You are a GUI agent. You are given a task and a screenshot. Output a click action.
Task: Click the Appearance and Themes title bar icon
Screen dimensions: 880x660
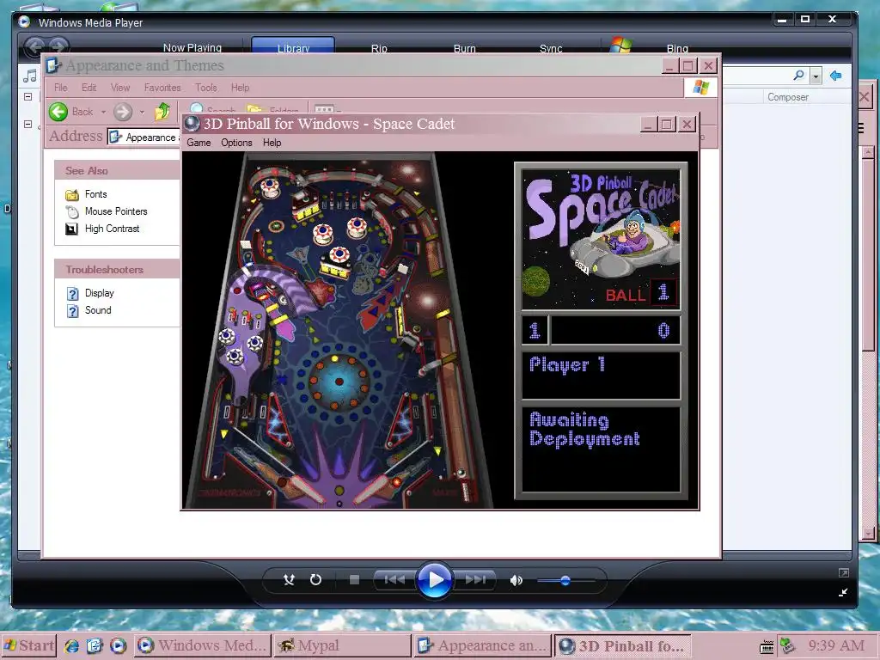pyautogui.click(x=53, y=65)
